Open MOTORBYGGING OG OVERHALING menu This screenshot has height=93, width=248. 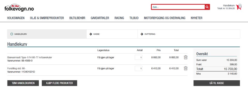[x=165, y=18]
